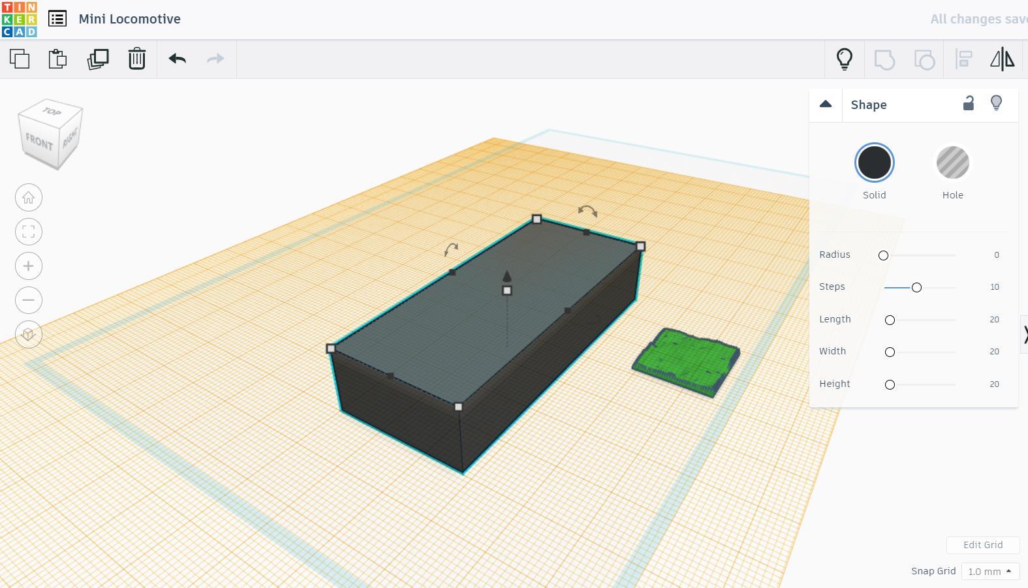Click the center top white handle of box
This screenshot has height=588, width=1028.
point(507,290)
